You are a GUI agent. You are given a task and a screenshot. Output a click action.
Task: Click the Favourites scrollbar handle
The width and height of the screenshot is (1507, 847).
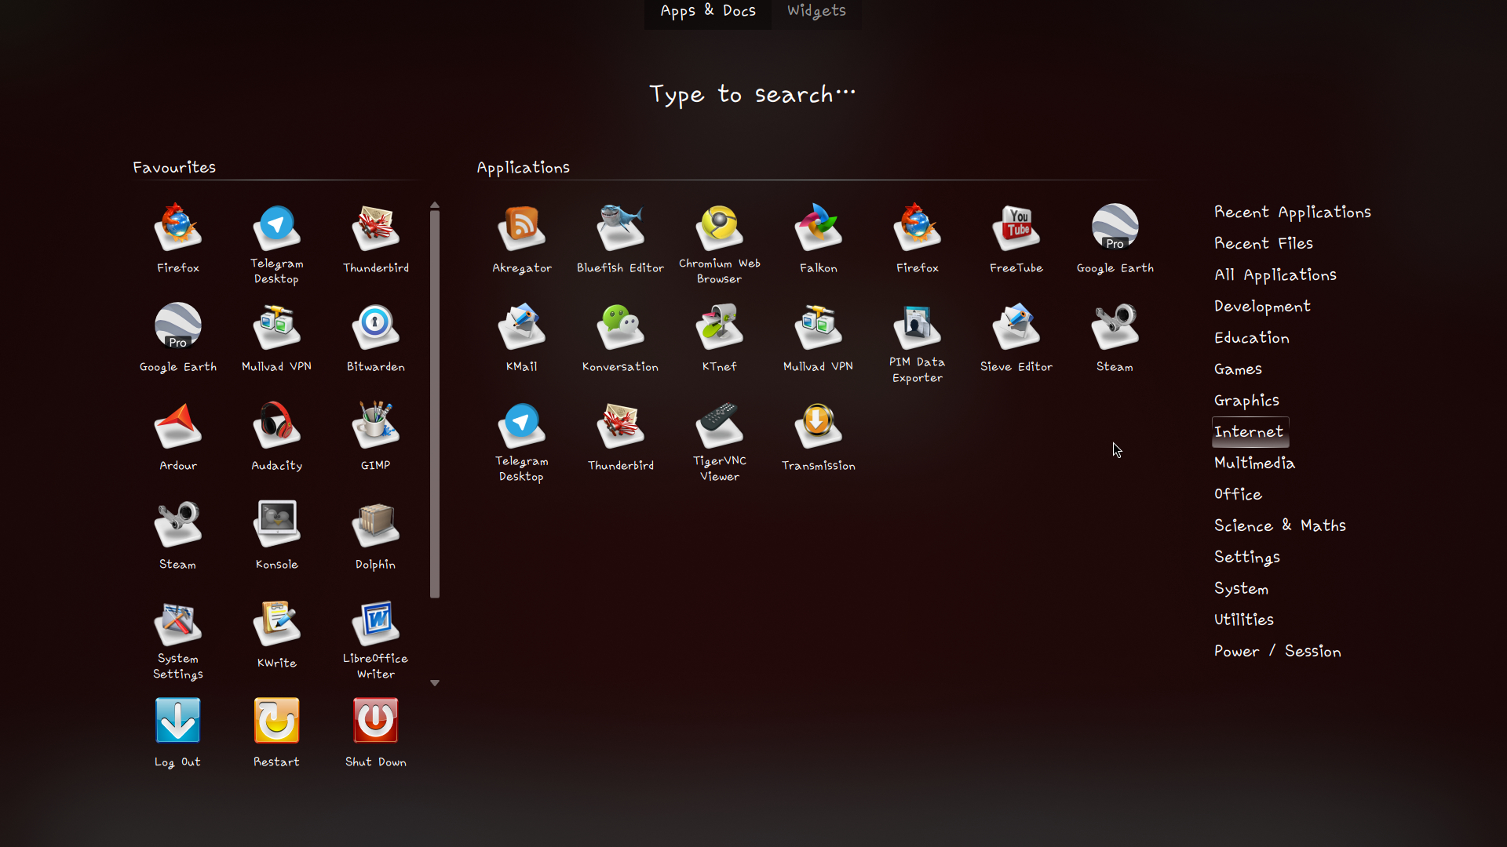click(435, 404)
